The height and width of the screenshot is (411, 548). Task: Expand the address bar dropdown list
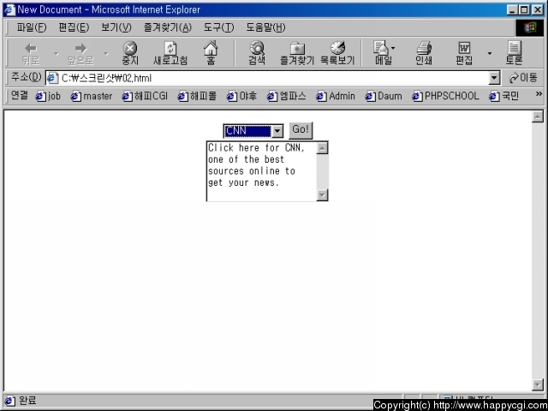pos(494,78)
